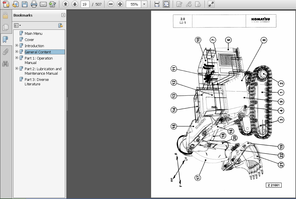Viewport: 296px width, 199px height.
Task: Open the Attachments paperclip panel
Action: pos(5,51)
